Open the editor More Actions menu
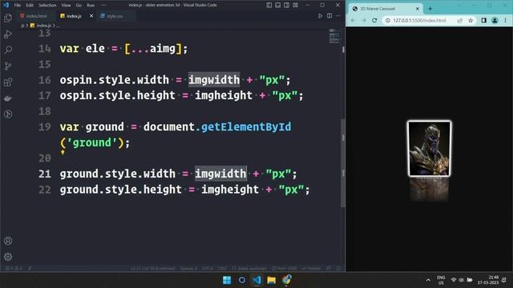Image resolution: width=513 pixels, height=288 pixels. (x=338, y=16)
